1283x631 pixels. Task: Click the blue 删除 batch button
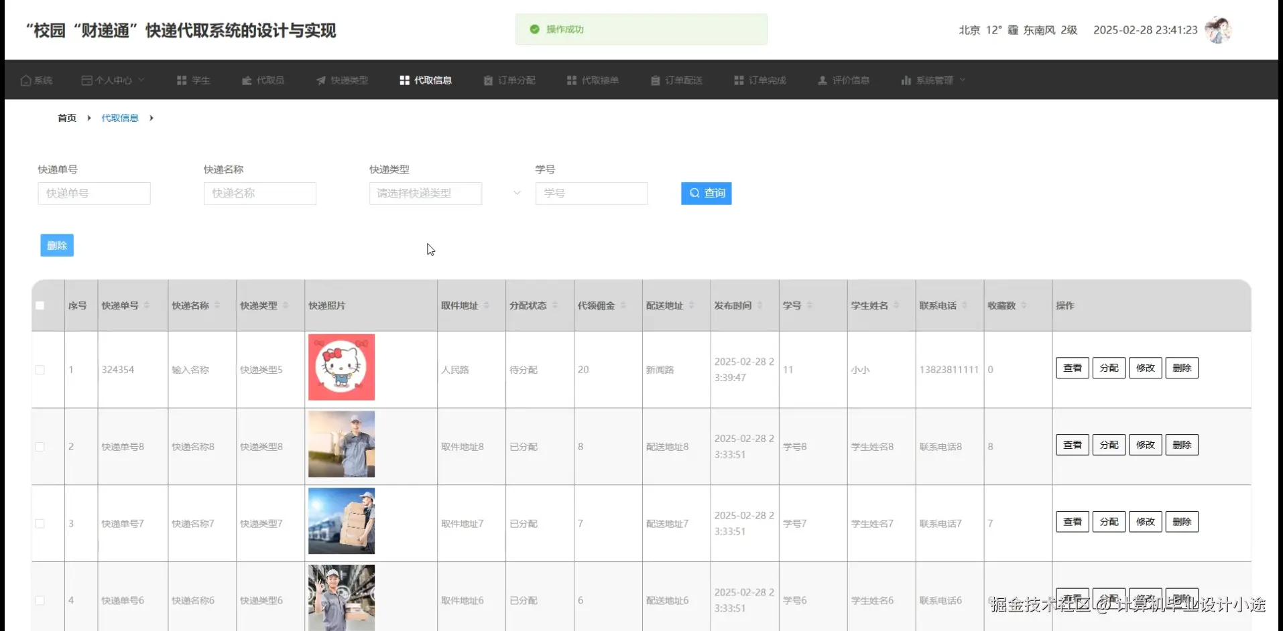pyautogui.click(x=57, y=245)
